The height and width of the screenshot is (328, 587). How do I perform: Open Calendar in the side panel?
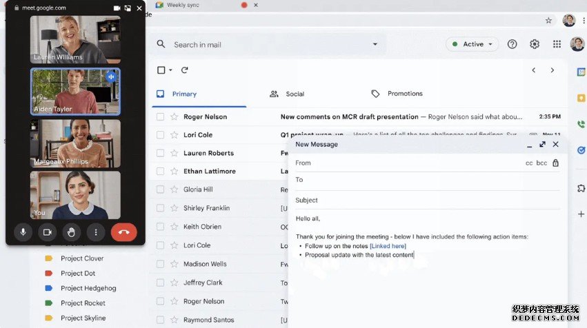coord(581,72)
